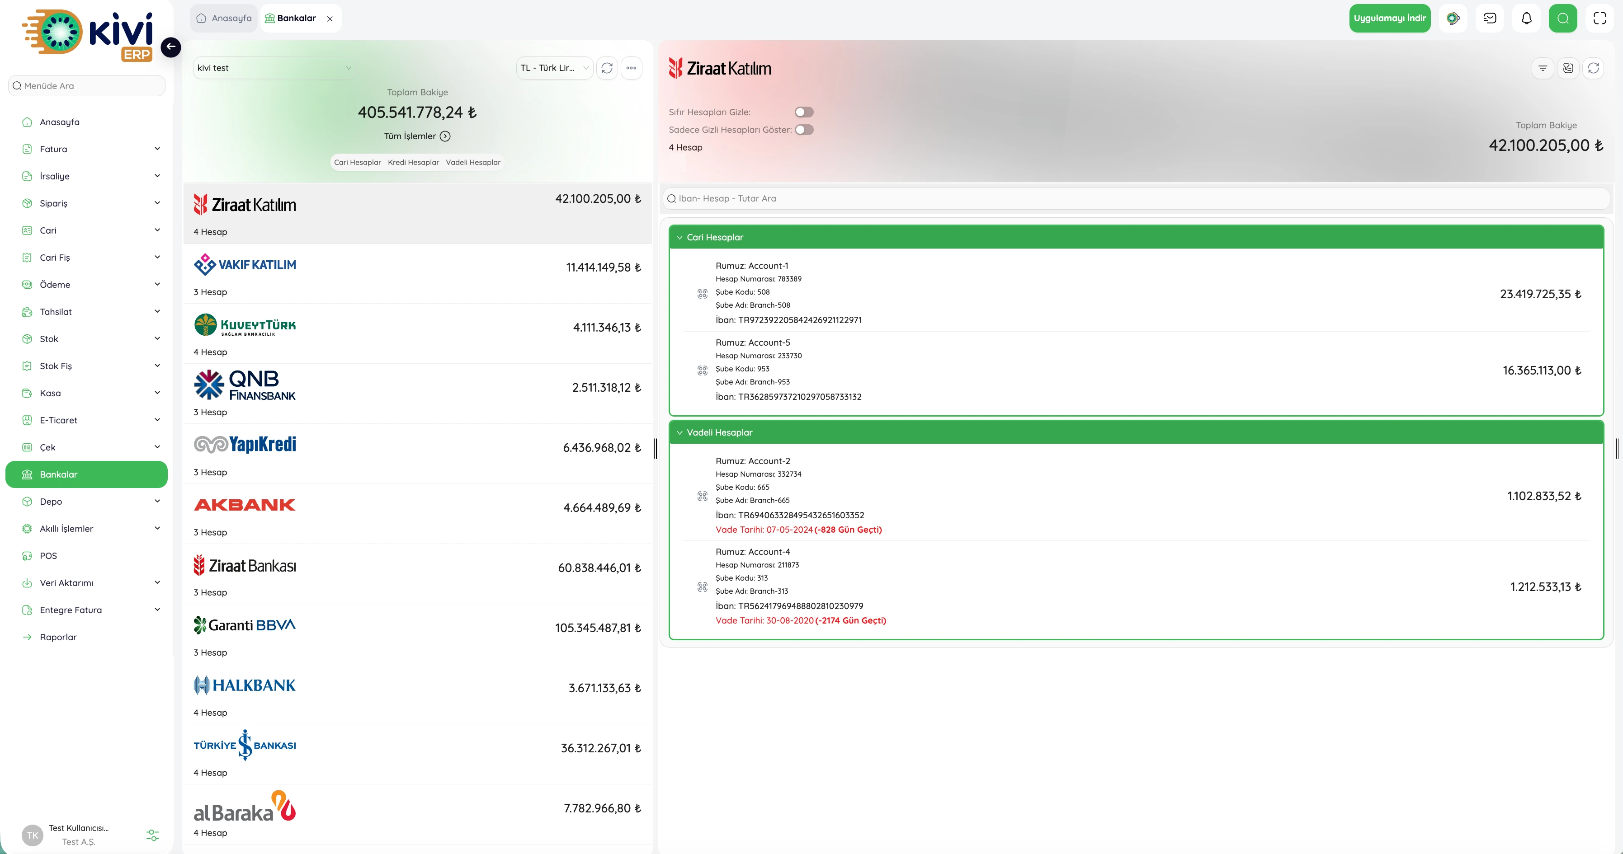Screen dimensions: 1623x854
Task: Switch to the Anasayfa tab
Action: [224, 18]
